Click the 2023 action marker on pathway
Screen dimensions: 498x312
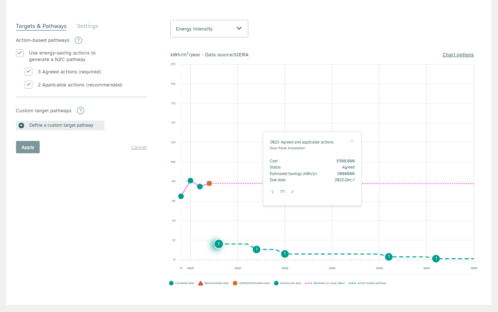[x=218, y=244]
